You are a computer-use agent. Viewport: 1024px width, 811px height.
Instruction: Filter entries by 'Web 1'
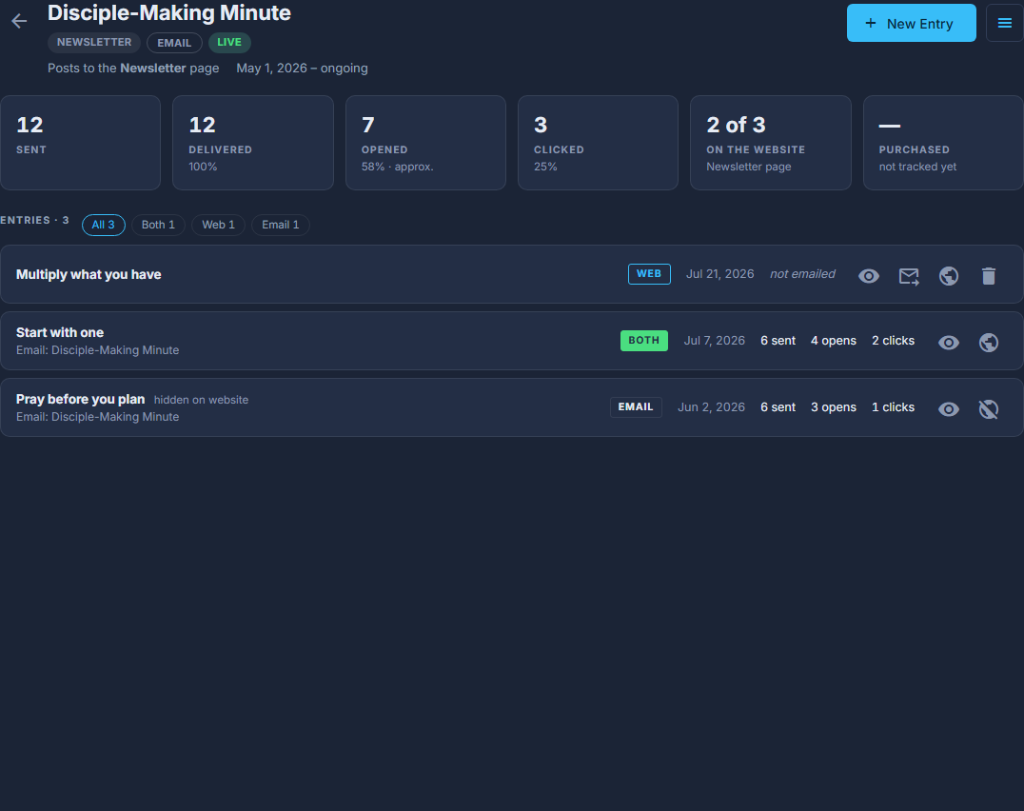tap(218, 225)
